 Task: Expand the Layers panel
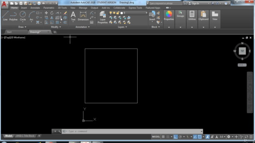pyautogui.click(x=122, y=27)
